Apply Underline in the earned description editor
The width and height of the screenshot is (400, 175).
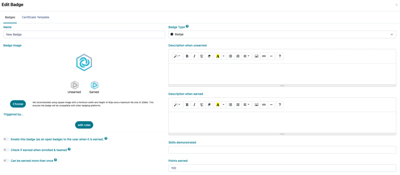202,105
